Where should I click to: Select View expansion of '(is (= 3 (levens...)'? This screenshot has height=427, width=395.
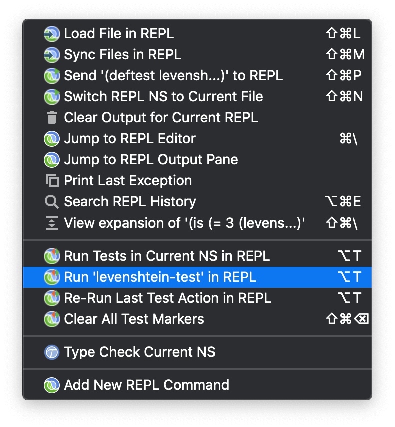point(197,223)
